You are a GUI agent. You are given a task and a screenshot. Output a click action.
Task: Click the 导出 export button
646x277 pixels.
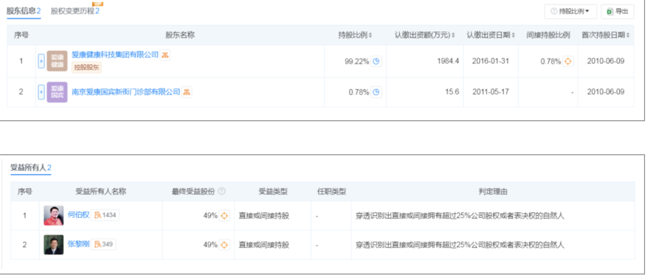[617, 11]
